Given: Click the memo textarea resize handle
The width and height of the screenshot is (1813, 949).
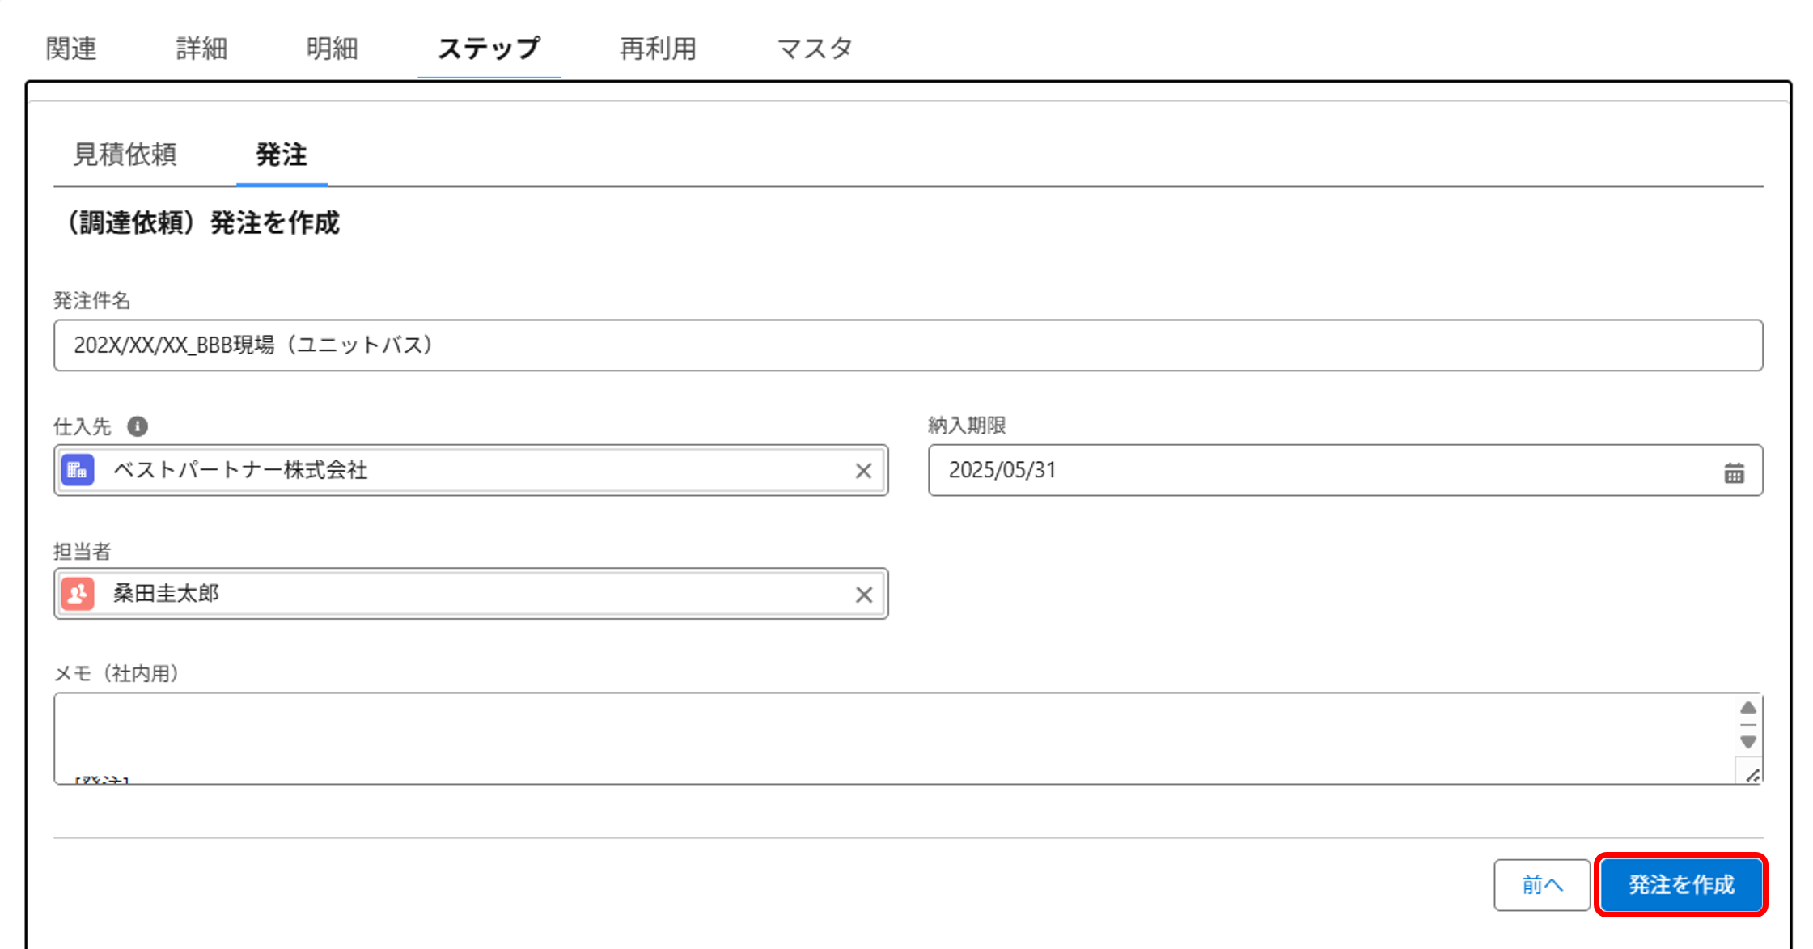Looking at the screenshot, I should coord(1751,773).
